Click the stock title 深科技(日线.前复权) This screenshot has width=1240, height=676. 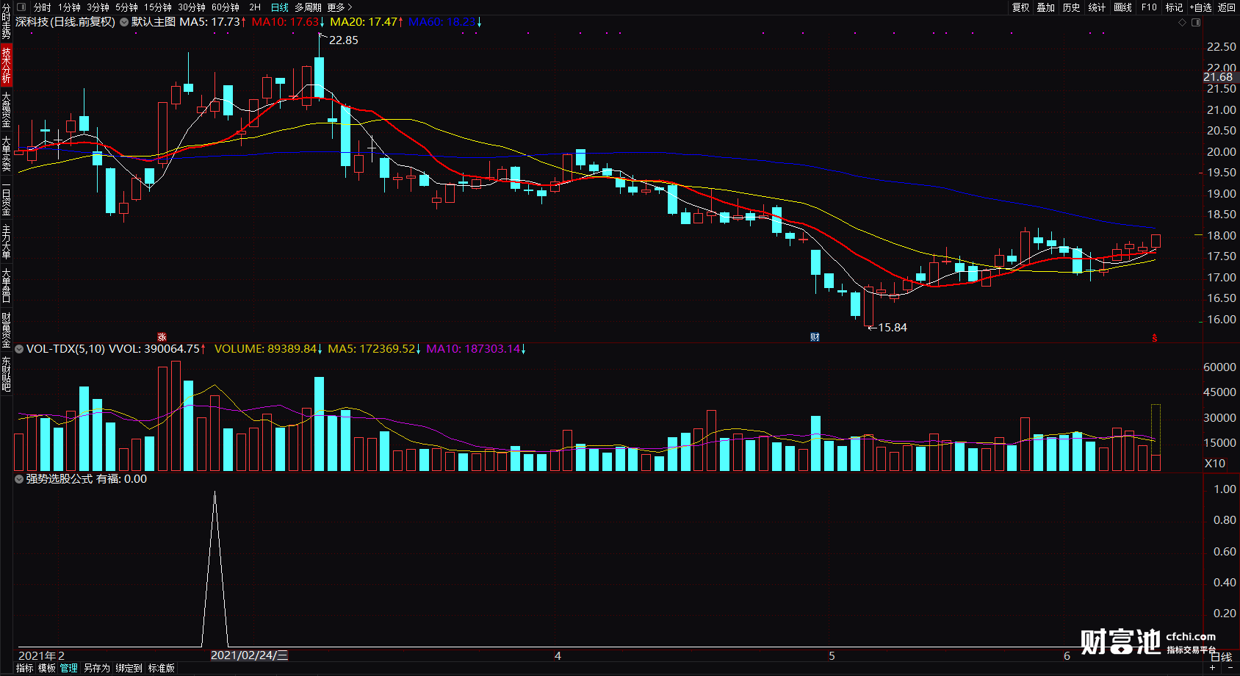click(65, 22)
